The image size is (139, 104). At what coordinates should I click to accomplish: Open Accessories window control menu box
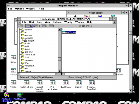(x=68, y=12)
